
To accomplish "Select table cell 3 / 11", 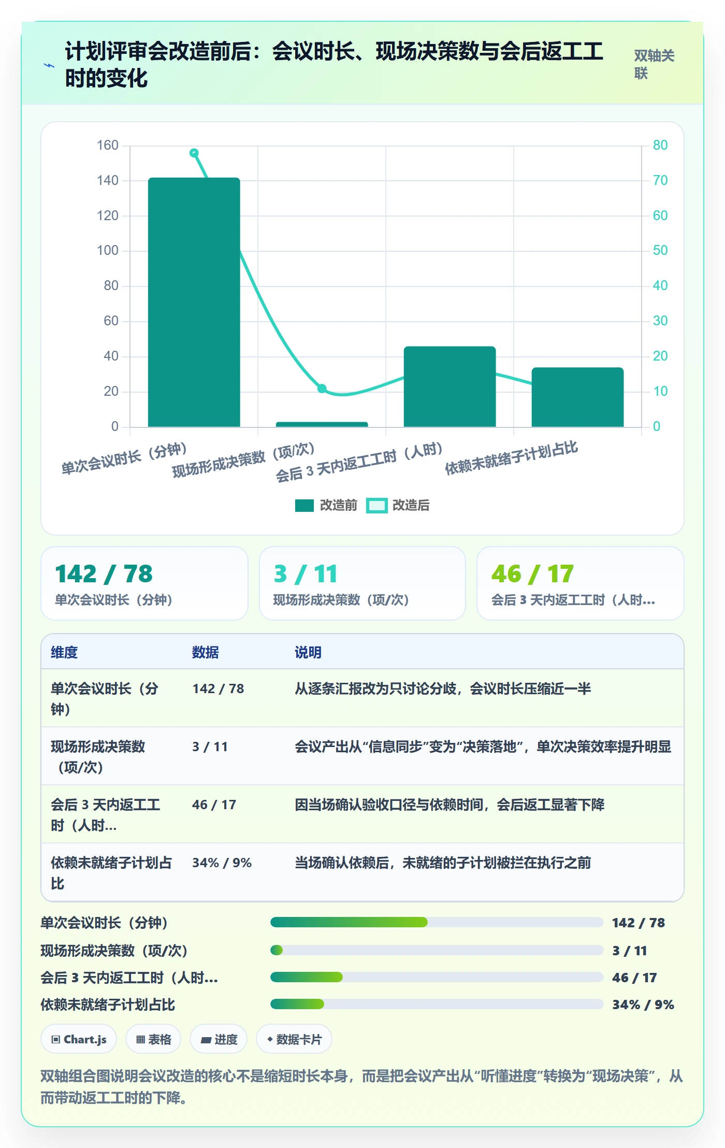I will point(210,747).
